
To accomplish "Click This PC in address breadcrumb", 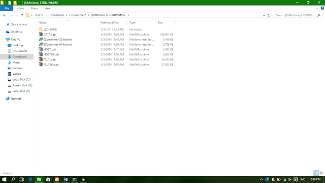I will pyautogui.click(x=40, y=15).
